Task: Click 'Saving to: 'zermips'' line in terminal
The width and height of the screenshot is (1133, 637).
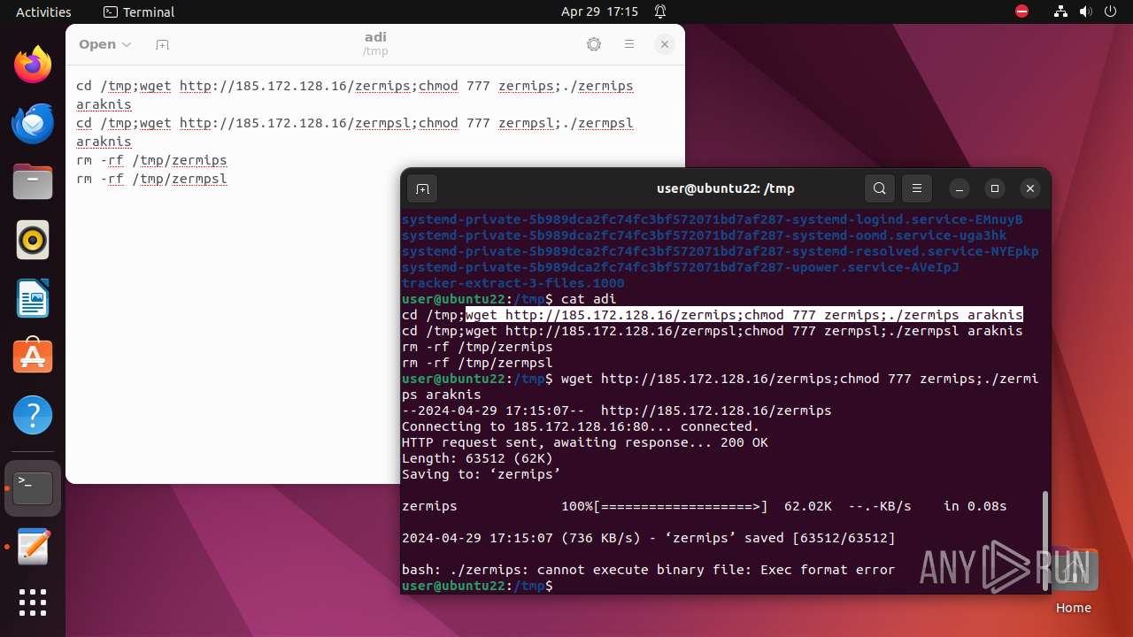Action: click(482, 474)
